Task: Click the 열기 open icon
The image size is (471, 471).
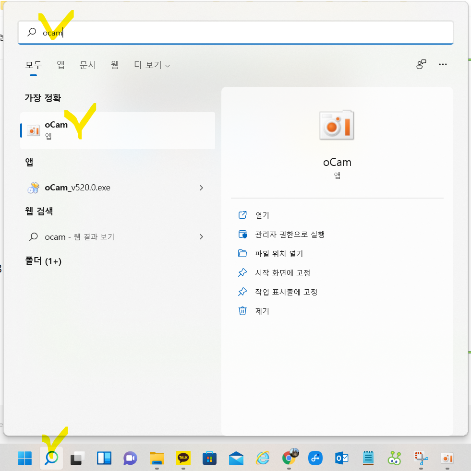Action: point(242,215)
